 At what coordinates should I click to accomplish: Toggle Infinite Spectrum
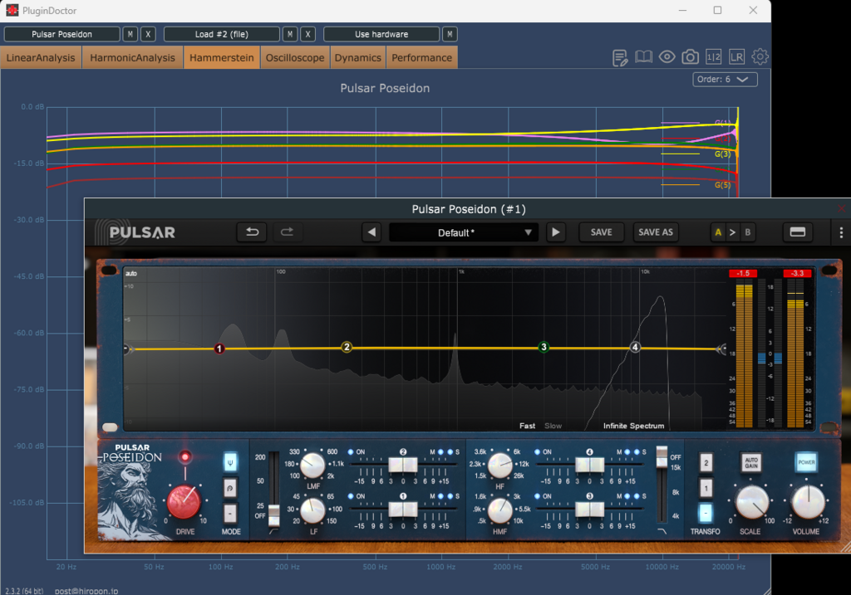[633, 426]
